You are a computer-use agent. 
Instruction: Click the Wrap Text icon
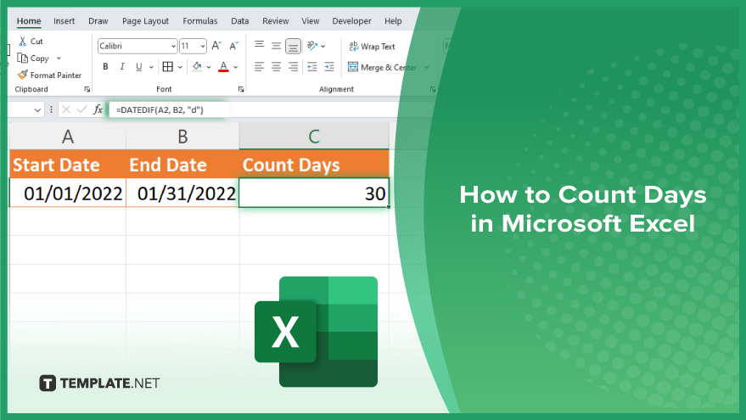click(x=354, y=46)
